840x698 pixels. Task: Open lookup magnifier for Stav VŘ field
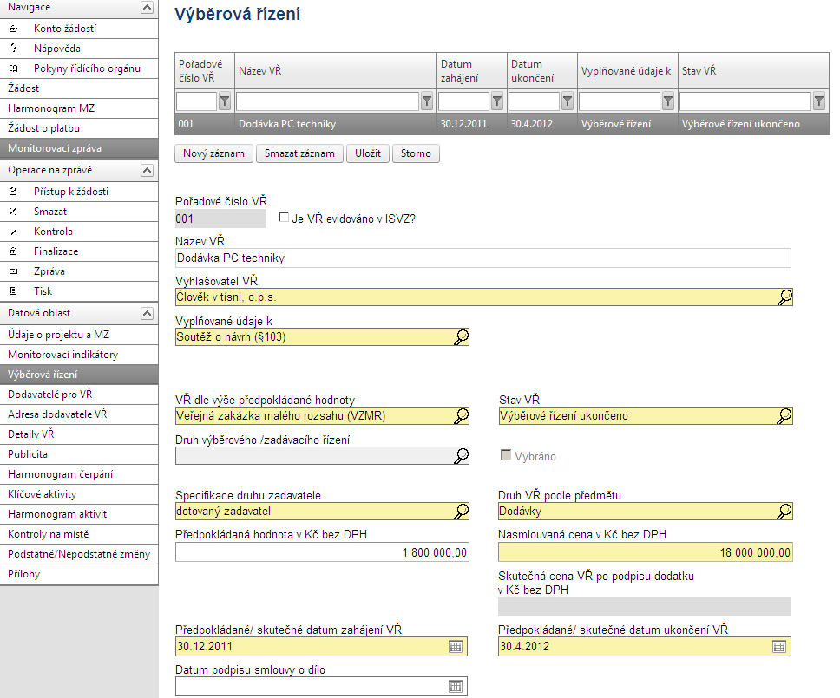click(x=784, y=416)
